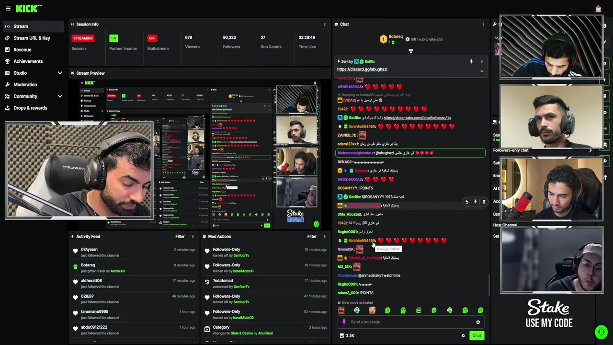Screen dimensions: 613x345
Task: Click Mohamedelghandour username in highlighted message
Action: point(355,153)
